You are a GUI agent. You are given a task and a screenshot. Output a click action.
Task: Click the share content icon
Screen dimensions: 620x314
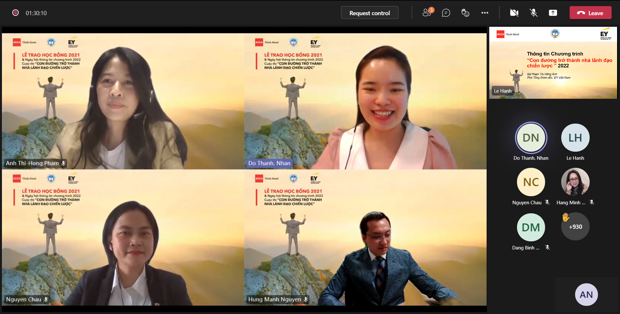(x=553, y=13)
